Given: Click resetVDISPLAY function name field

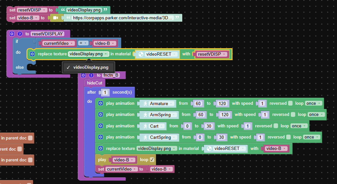Looking at the screenshot, I should coord(48,34).
